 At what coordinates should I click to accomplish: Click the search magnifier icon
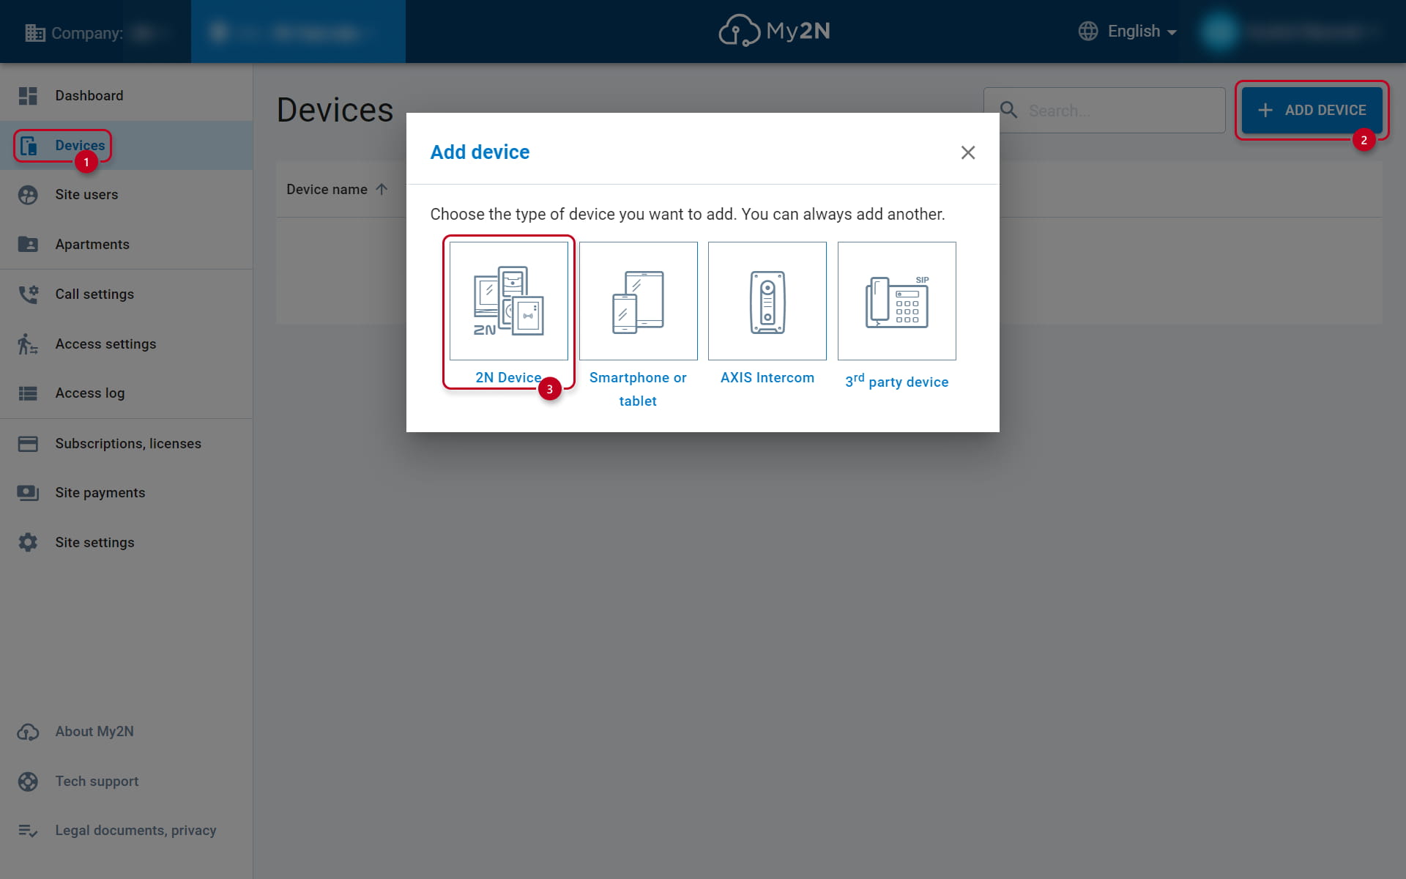point(1009,110)
